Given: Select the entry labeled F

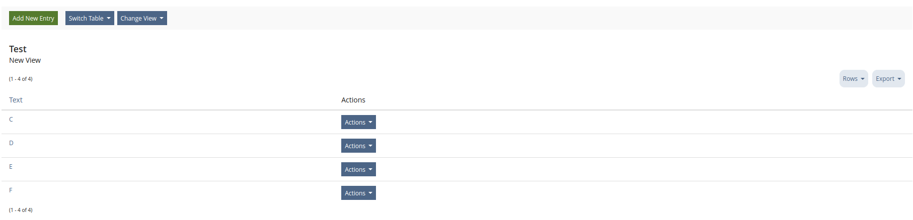Looking at the screenshot, I should click(11, 190).
